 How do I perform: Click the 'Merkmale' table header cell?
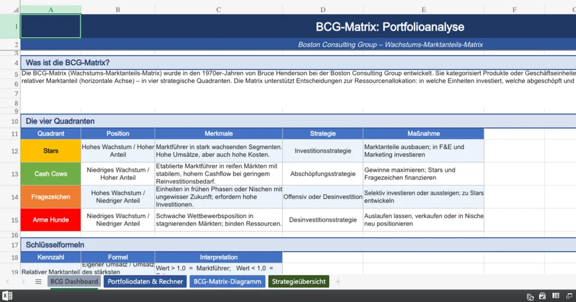(218, 134)
